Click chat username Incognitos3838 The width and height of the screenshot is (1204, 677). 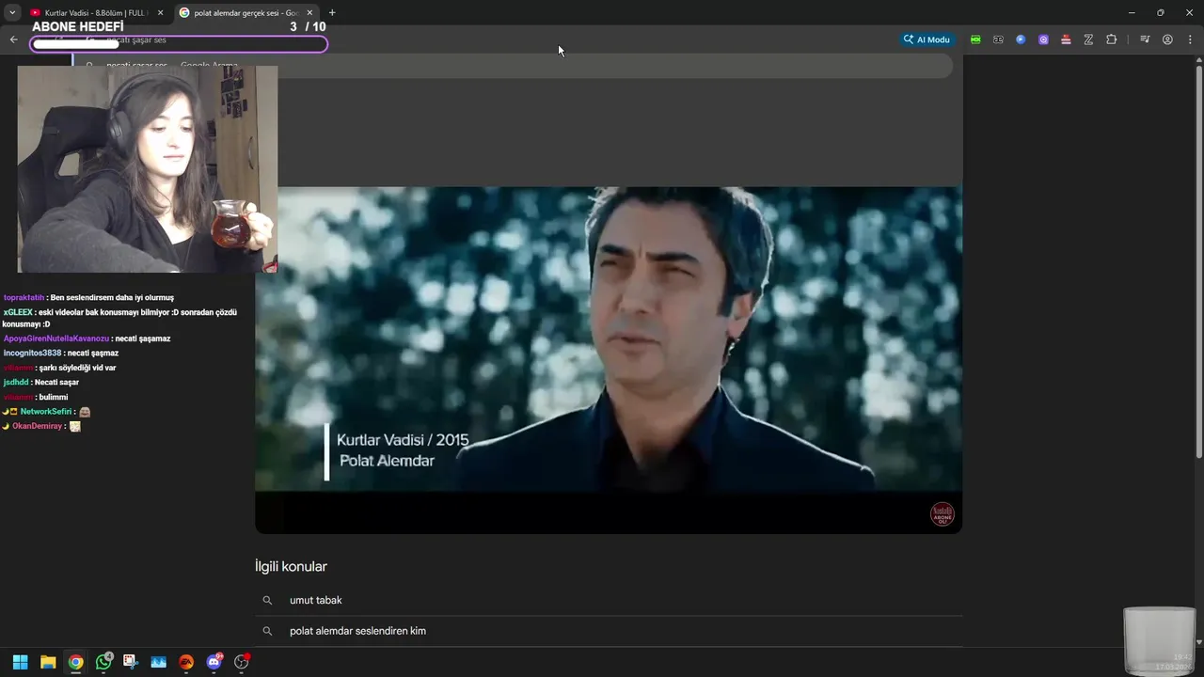[32, 353]
